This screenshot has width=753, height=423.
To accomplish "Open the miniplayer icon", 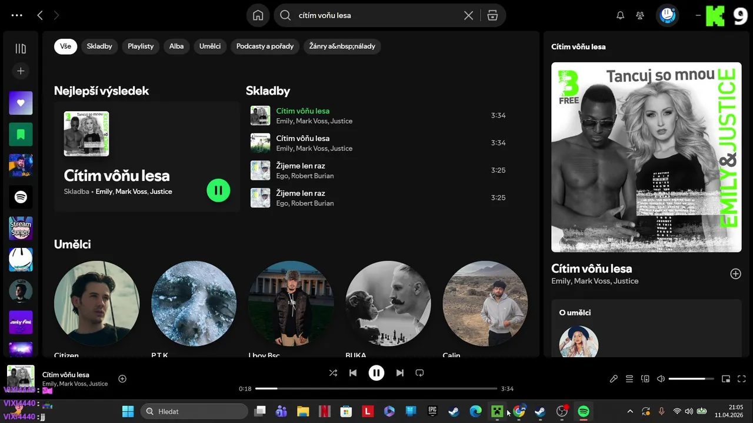I will [x=726, y=379].
